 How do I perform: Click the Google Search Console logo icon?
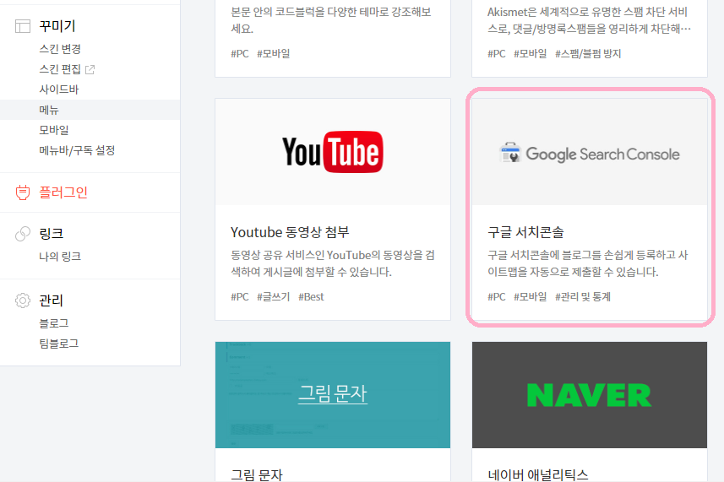[510, 153]
